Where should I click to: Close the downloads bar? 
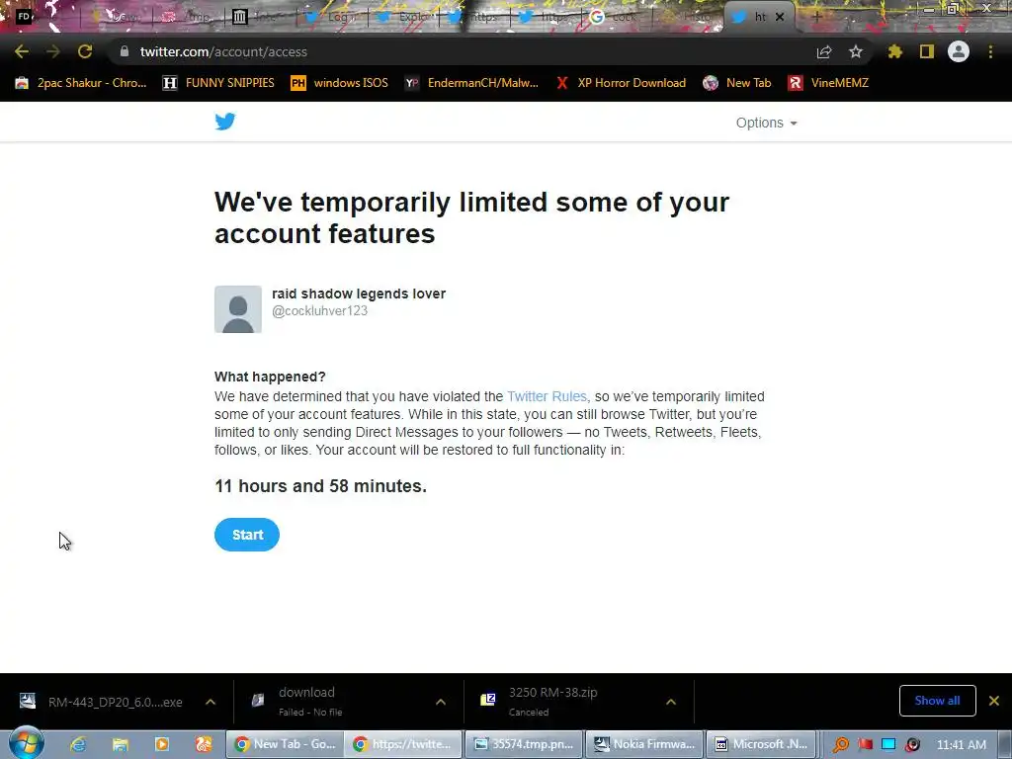click(994, 701)
